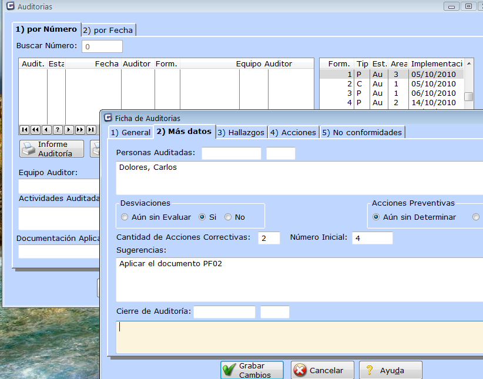
Task: Switch to the '3) Hallazgos' tab
Action: (241, 133)
